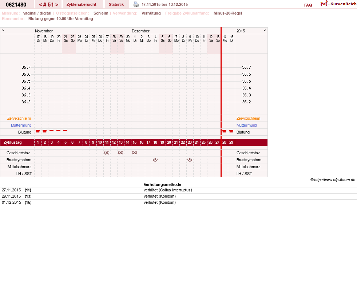The image size is (357, 286).
Task: Click Zyklustag cell number 14
Action: click(x=127, y=143)
